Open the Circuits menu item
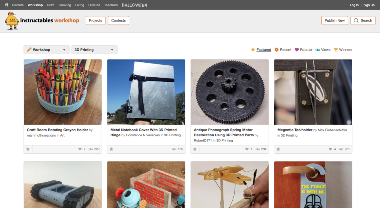This screenshot has width=380, height=208. 17,5
